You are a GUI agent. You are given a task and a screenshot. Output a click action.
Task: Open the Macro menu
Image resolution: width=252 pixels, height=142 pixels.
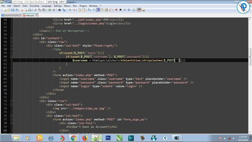(x=67, y=6)
